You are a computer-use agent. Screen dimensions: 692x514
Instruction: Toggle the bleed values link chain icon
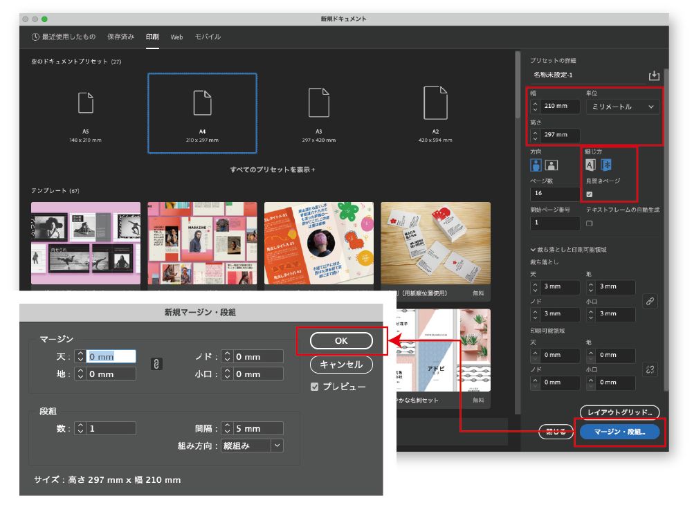tap(650, 301)
